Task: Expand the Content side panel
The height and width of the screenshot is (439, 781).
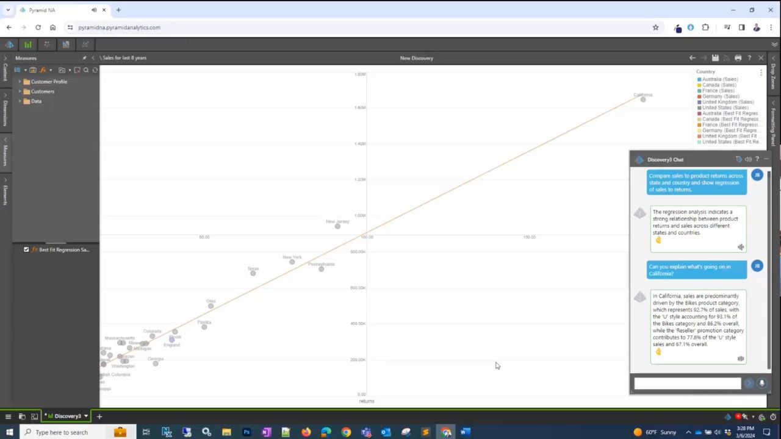Action: [5, 69]
